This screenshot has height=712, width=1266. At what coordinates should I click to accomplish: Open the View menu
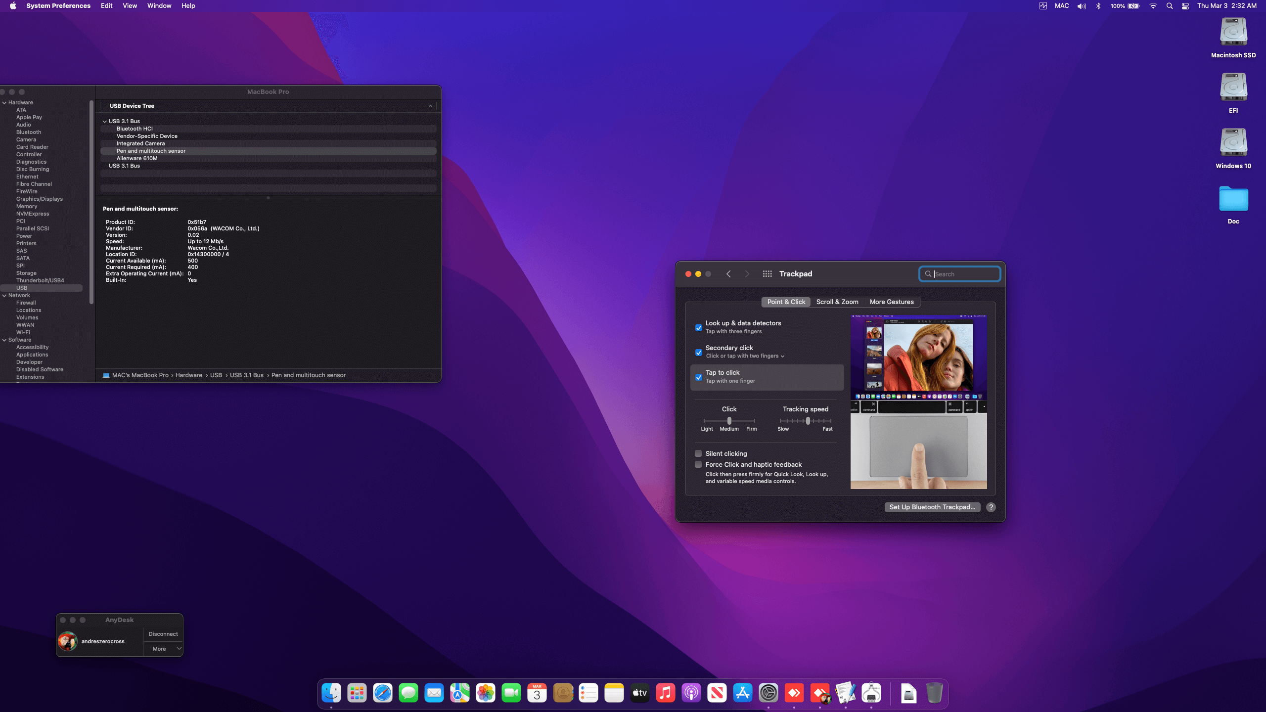point(130,6)
